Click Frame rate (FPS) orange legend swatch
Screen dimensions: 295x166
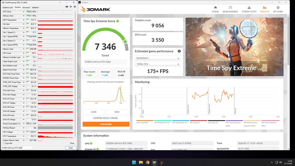[145, 121]
